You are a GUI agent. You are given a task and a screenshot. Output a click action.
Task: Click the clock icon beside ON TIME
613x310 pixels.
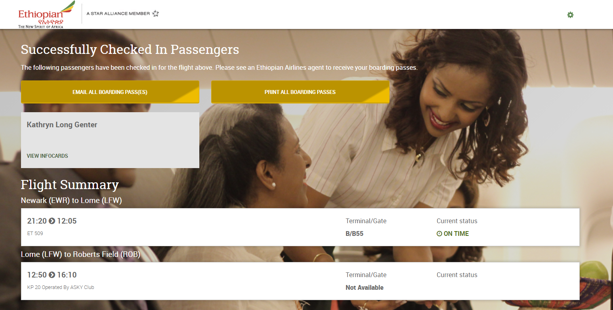(439, 234)
